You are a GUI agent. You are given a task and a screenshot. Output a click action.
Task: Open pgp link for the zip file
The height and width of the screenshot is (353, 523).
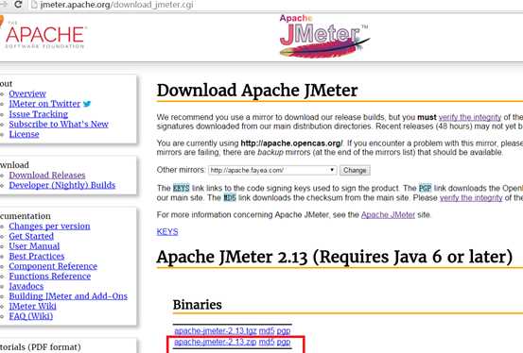point(284,343)
